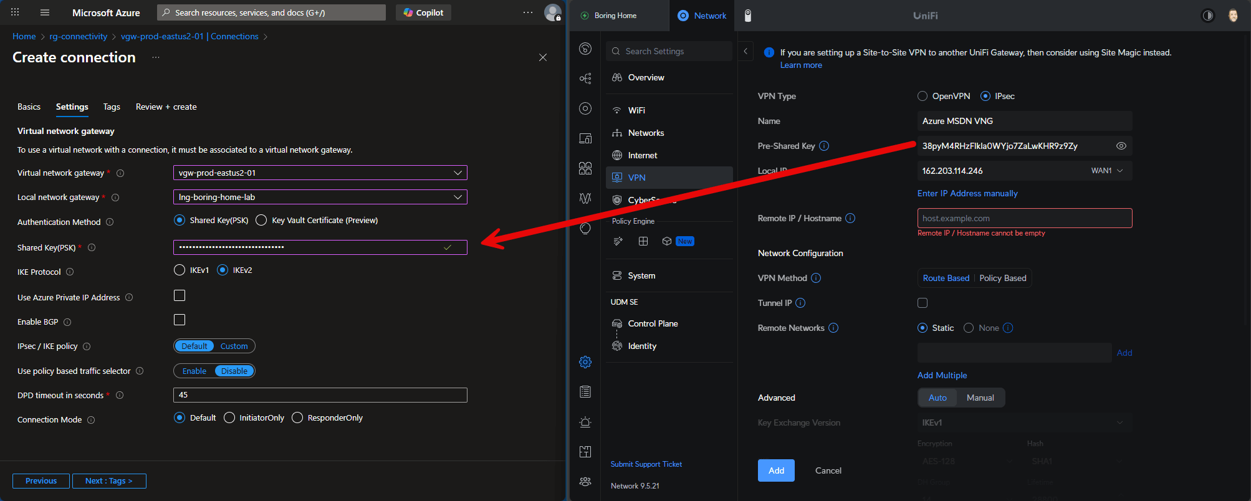The width and height of the screenshot is (1251, 501).
Task: Select OpenVPN VPN type
Action: tap(923, 96)
